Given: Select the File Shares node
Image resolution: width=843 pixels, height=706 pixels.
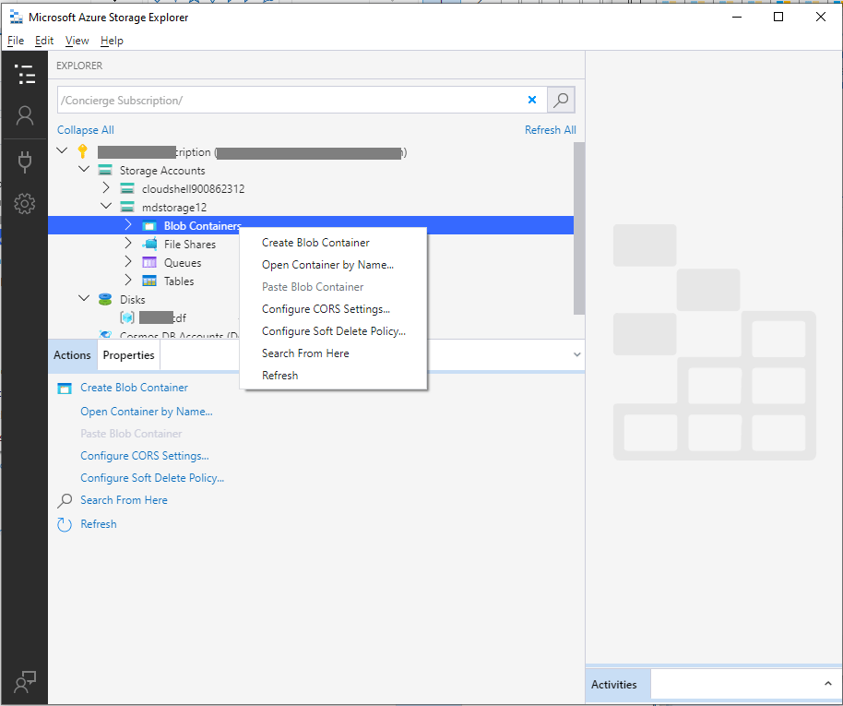Looking at the screenshot, I should pyautogui.click(x=190, y=244).
